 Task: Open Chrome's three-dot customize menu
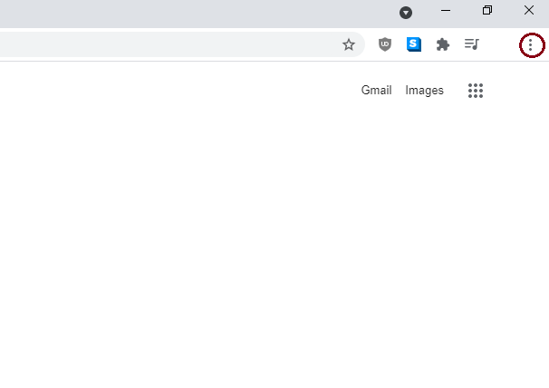pos(531,44)
